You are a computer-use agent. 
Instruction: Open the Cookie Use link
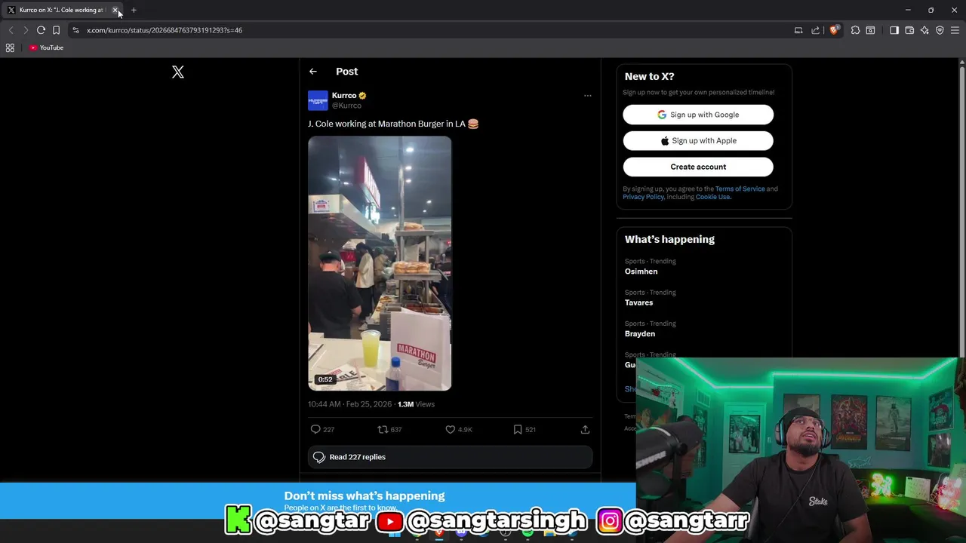tap(713, 197)
